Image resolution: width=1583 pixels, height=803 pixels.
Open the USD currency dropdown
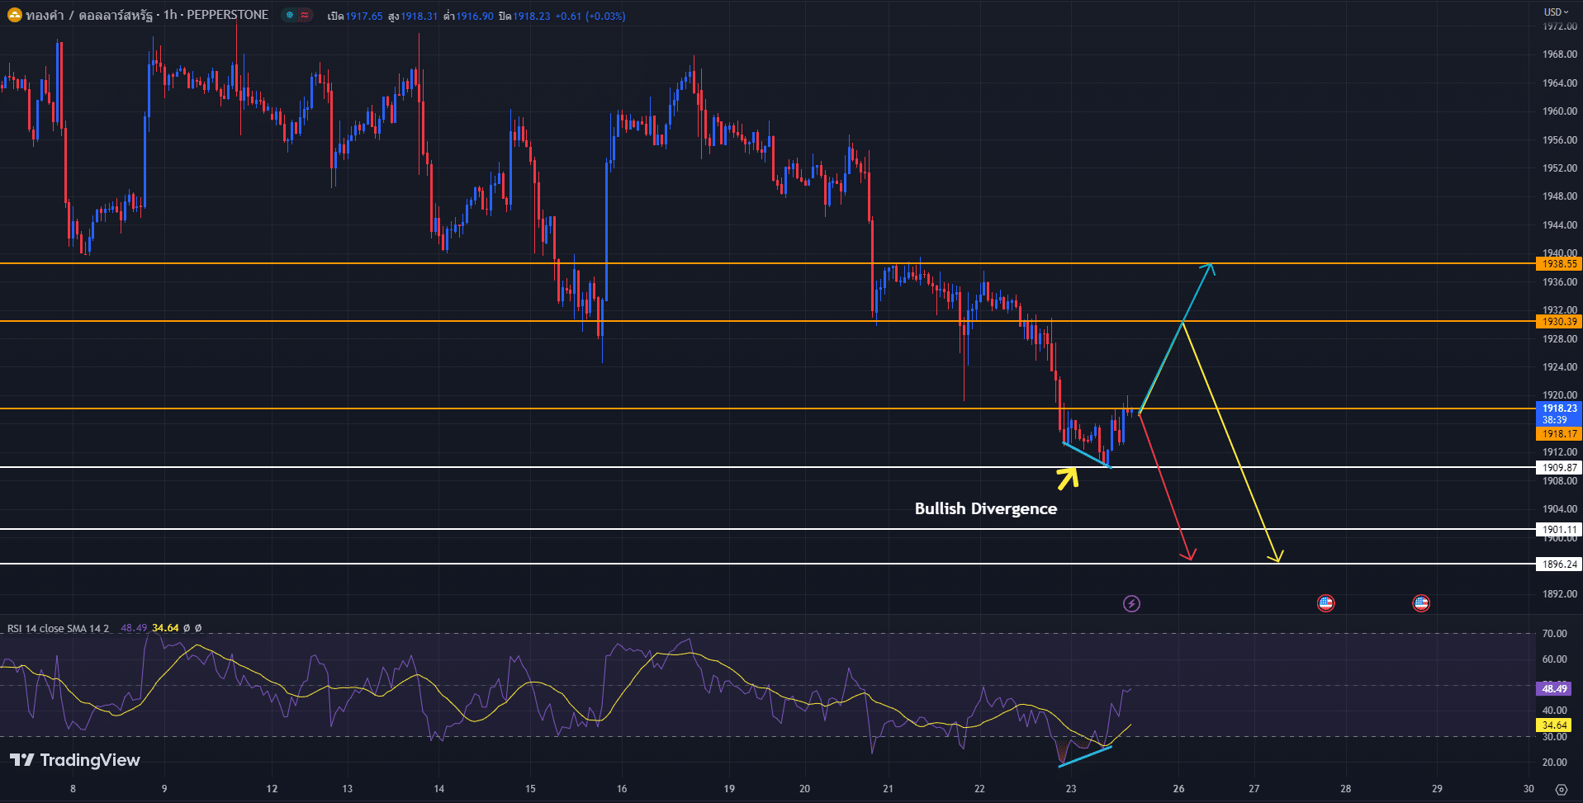(1557, 12)
